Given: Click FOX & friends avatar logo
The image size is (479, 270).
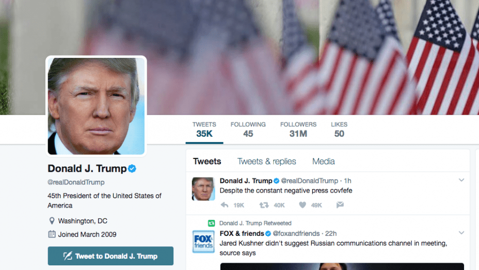Looking at the screenshot, I should [203, 242].
